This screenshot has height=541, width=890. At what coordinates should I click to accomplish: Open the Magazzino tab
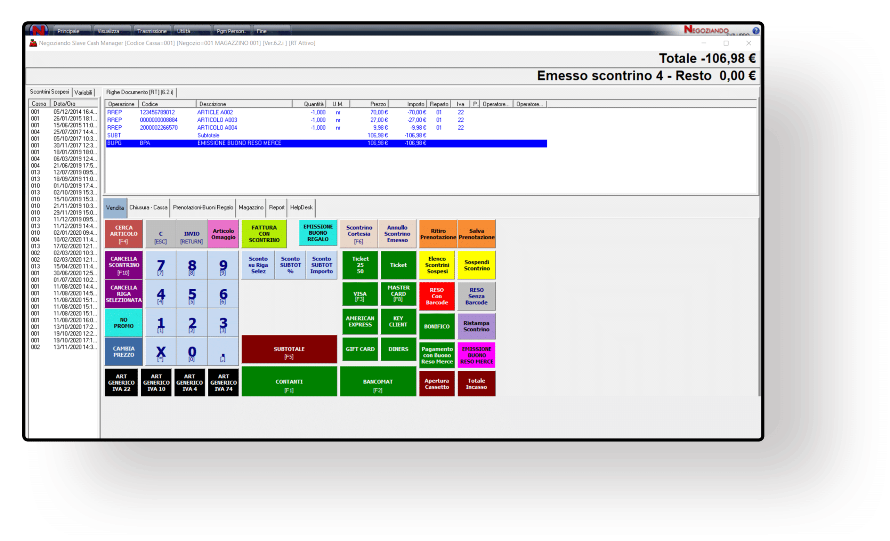click(x=251, y=207)
